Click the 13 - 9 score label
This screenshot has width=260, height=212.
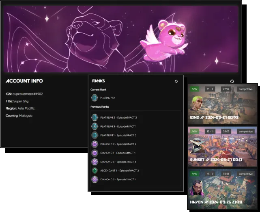(210, 174)
